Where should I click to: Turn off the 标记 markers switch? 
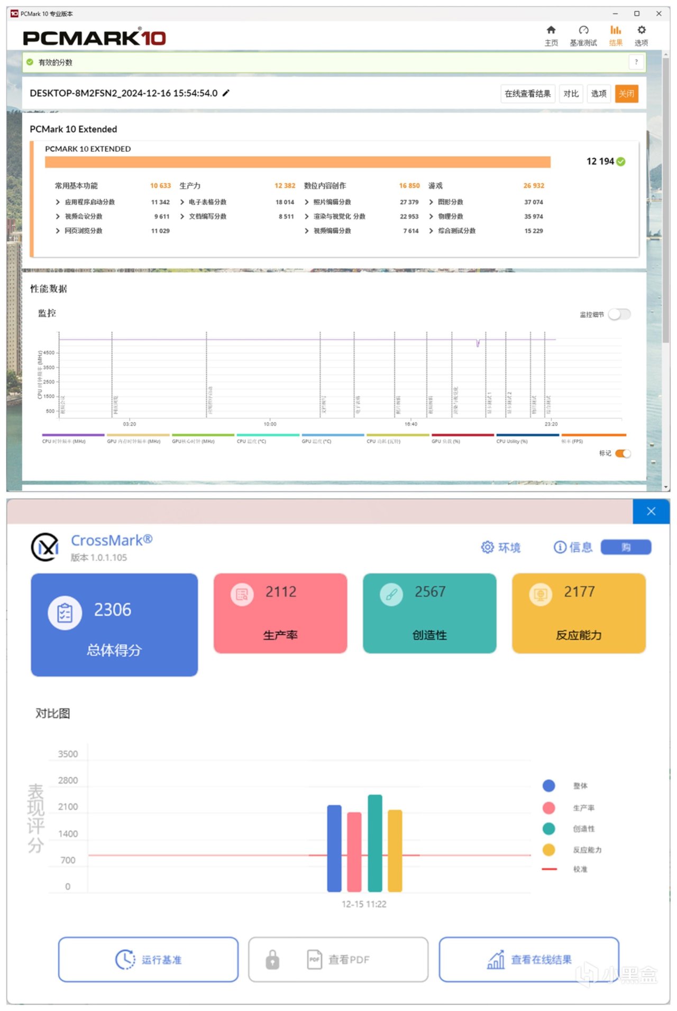pyautogui.click(x=623, y=453)
